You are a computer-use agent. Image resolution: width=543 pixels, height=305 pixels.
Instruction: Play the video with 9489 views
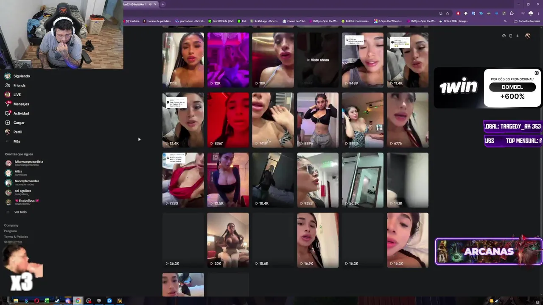click(363, 60)
